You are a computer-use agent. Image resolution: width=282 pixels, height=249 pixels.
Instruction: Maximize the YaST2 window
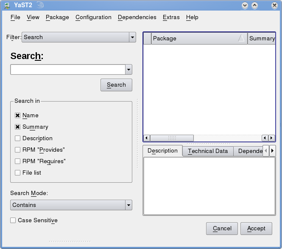254,6
